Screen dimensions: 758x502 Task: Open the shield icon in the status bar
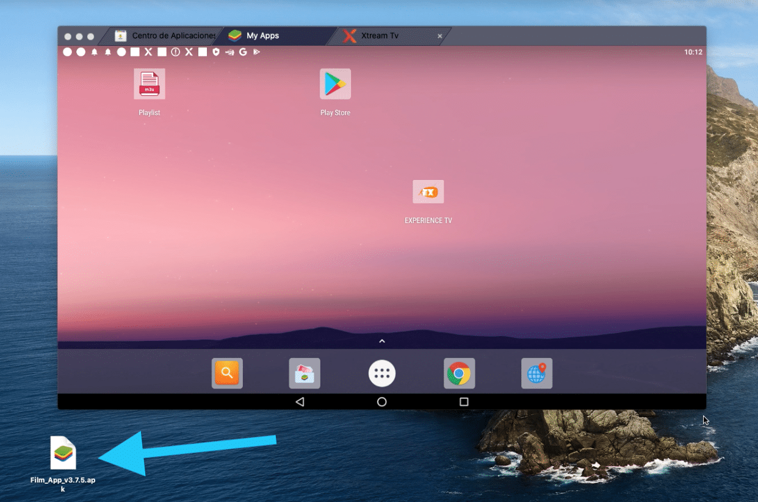click(216, 52)
